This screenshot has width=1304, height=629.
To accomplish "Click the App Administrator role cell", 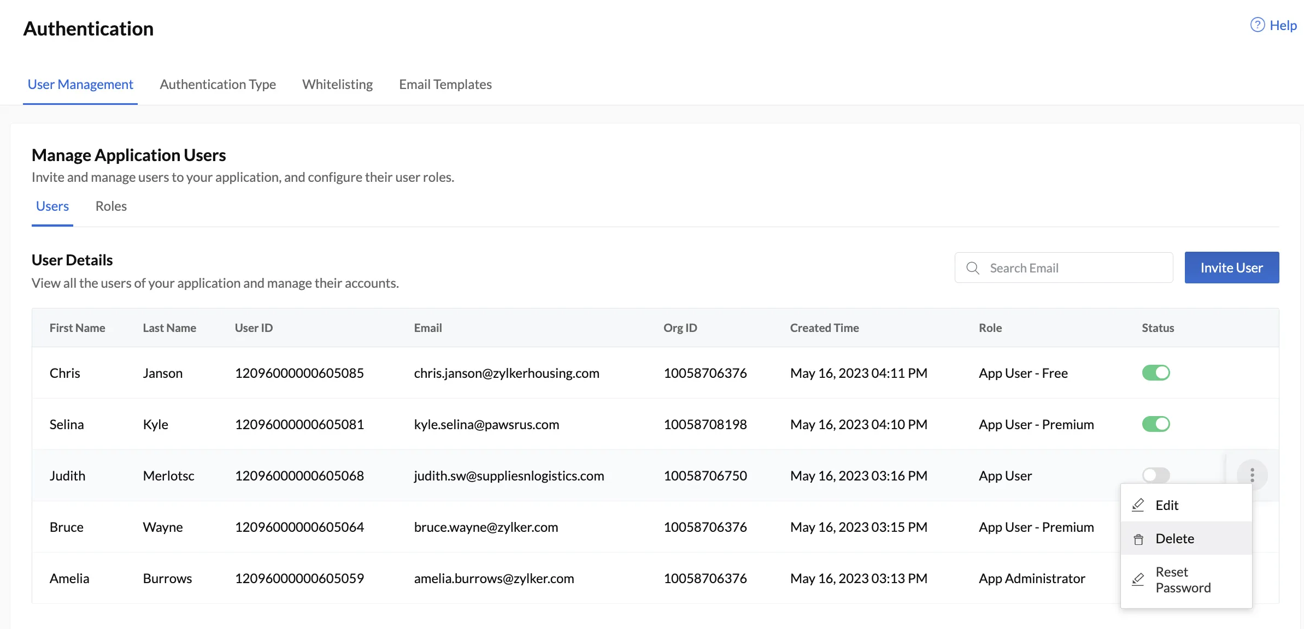I will pos(1032,578).
